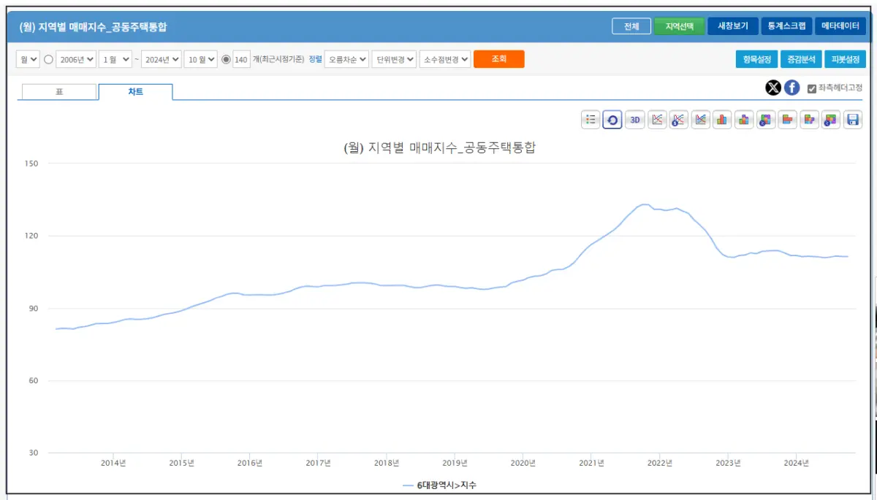Share the chart on Facebook

pos(791,88)
